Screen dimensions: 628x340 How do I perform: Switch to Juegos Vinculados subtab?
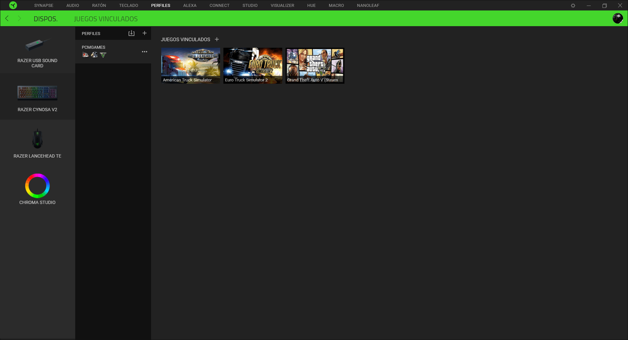click(x=106, y=19)
